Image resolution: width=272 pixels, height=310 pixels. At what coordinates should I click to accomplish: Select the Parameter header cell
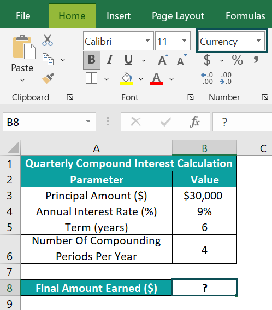96,179
